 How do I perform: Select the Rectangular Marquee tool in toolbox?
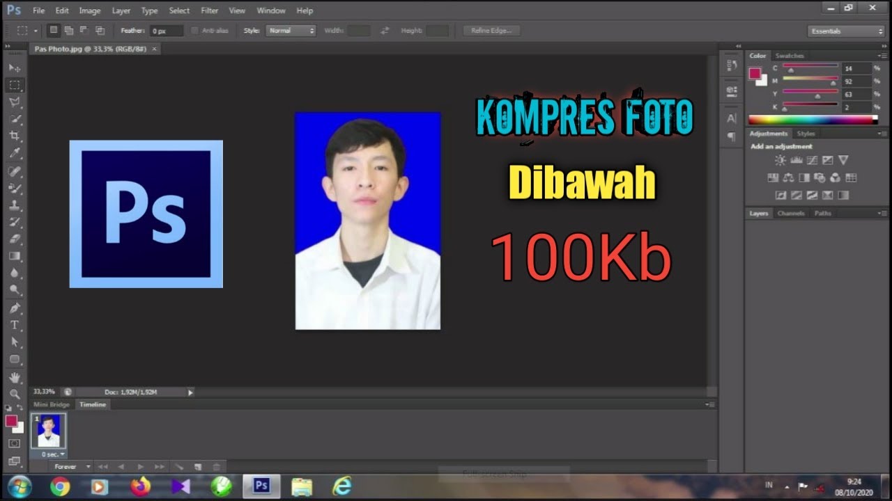[15, 85]
